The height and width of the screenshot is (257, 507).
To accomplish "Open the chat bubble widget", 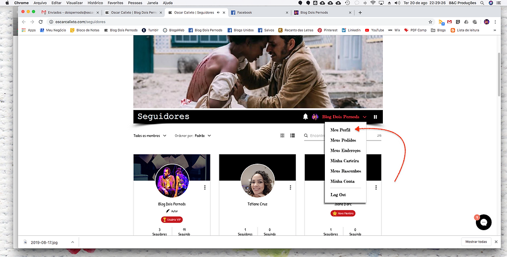I will [484, 222].
